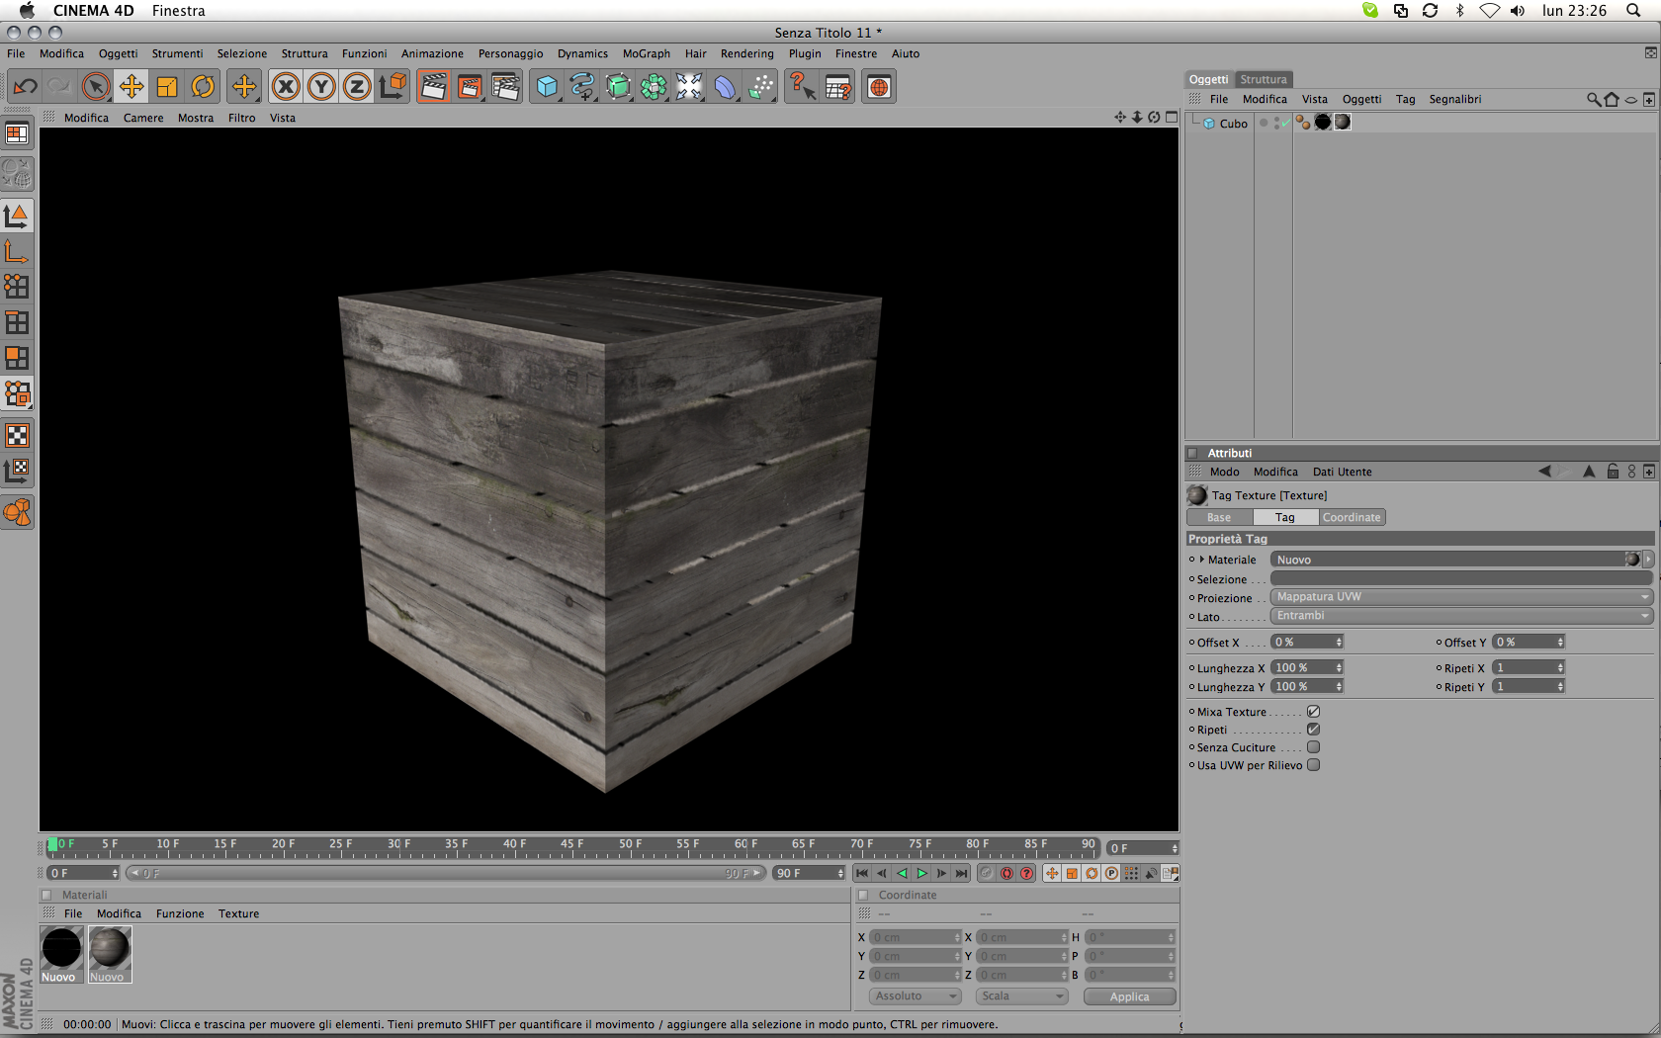The width and height of the screenshot is (1661, 1038).
Task: Open the Lato dropdown
Action: 1461,616
